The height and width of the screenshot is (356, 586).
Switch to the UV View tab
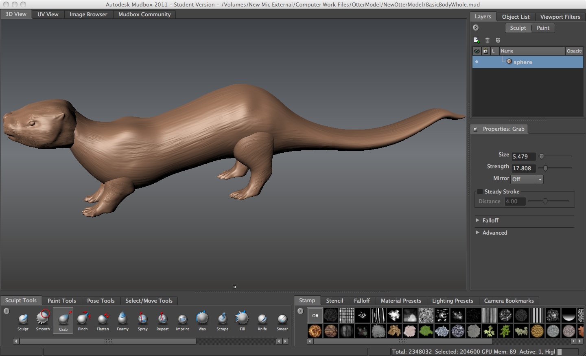tap(47, 14)
